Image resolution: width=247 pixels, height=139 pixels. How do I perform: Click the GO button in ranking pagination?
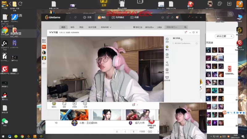click(x=150, y=132)
